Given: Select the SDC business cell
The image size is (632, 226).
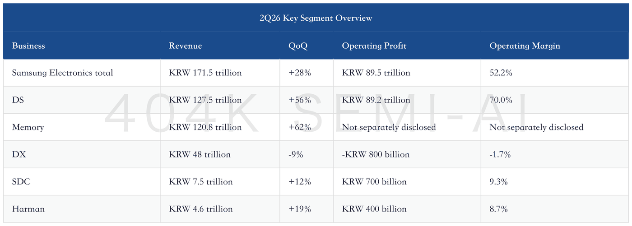Looking at the screenshot, I should point(21,182).
